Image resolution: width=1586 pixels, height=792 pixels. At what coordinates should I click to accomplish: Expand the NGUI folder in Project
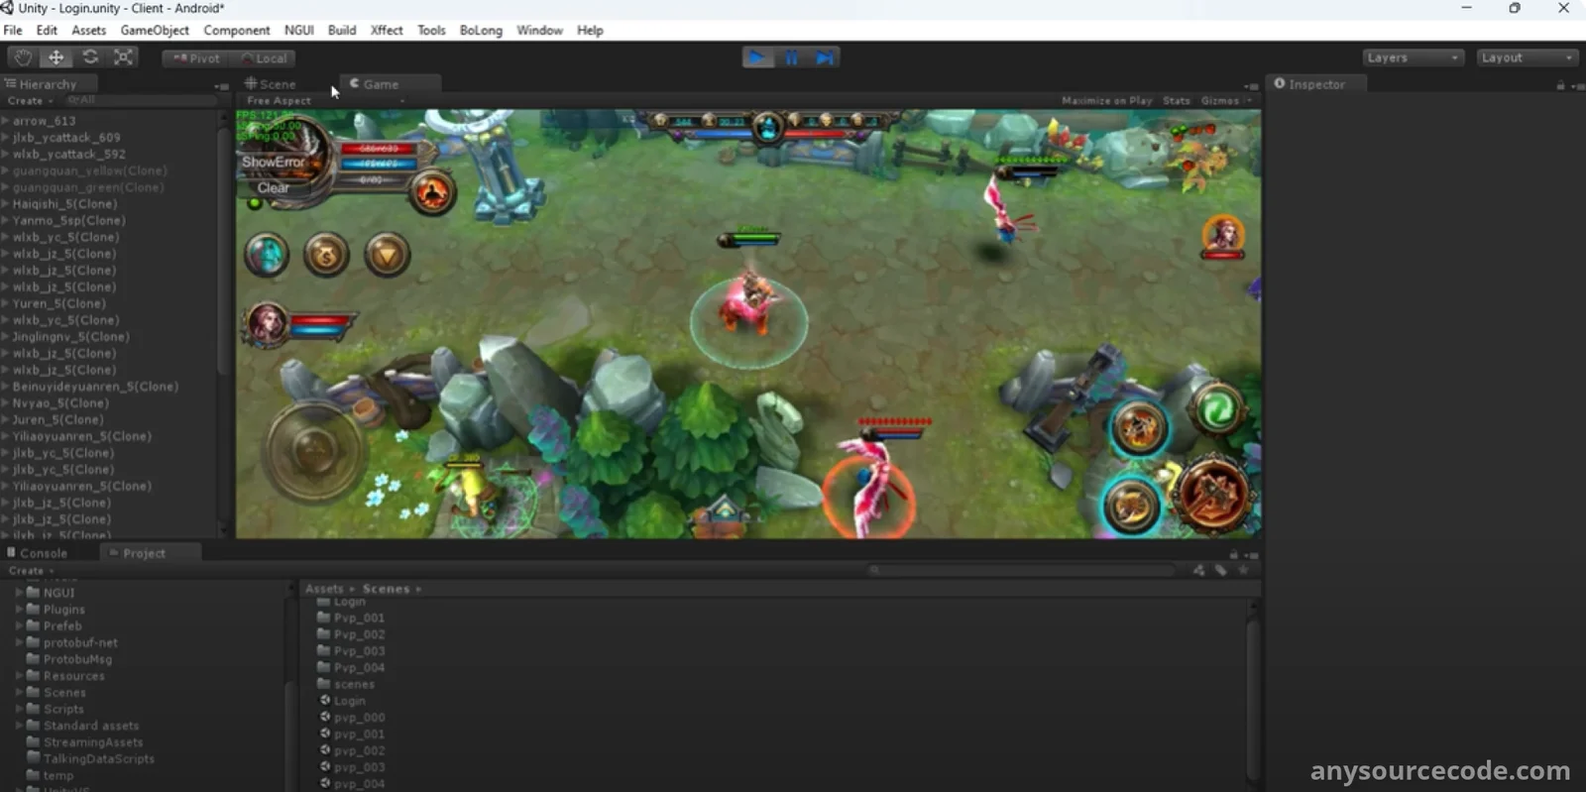pyautogui.click(x=19, y=593)
